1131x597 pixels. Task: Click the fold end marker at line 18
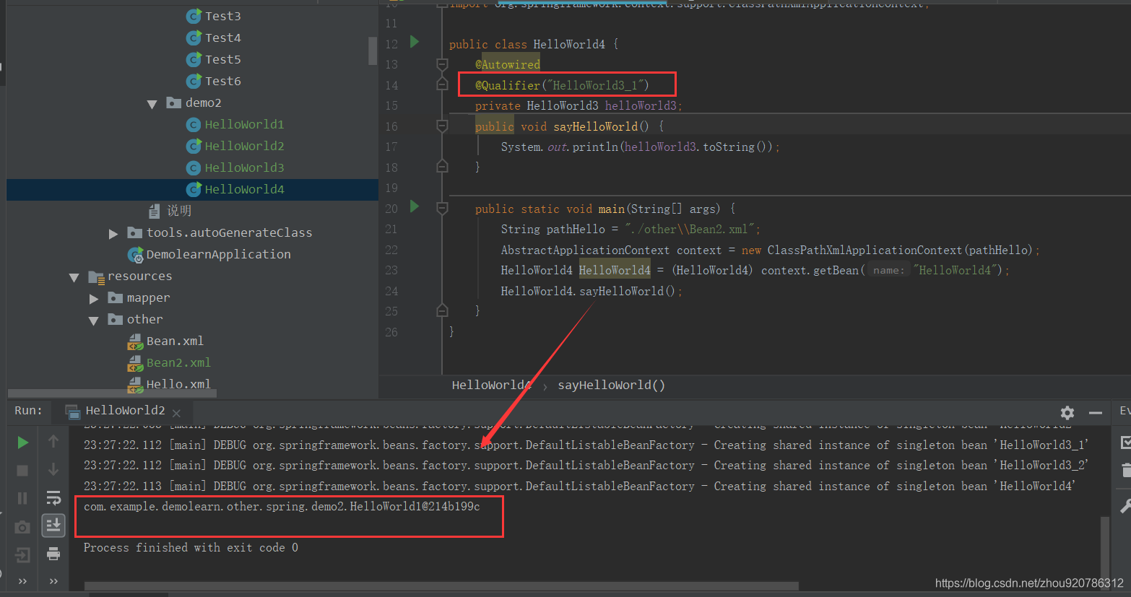tap(443, 167)
